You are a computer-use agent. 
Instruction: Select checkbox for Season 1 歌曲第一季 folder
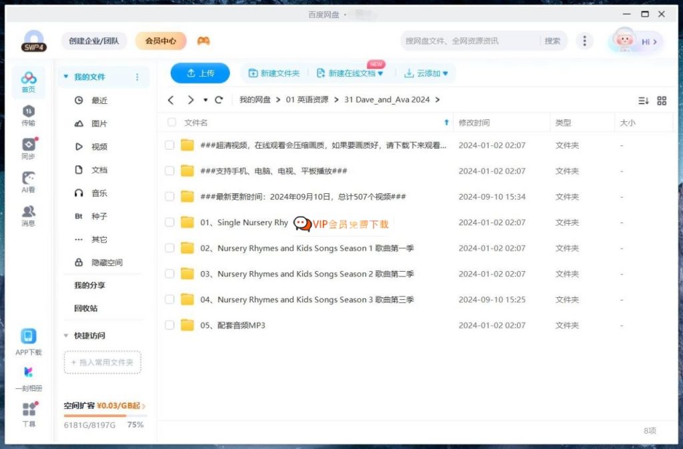pos(169,248)
